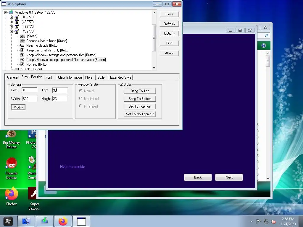Click the Action Center flag tray icon
This screenshot has width=303, height=227.
point(259,221)
